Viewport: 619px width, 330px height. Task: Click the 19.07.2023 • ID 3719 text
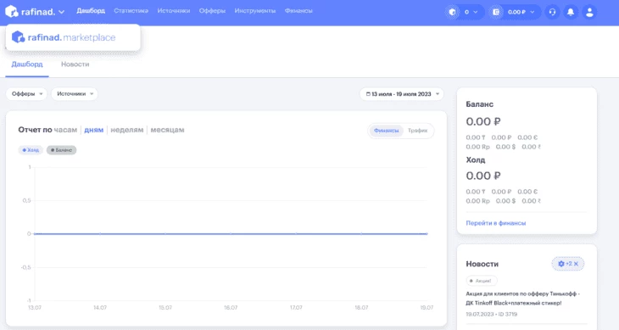tap(492, 314)
